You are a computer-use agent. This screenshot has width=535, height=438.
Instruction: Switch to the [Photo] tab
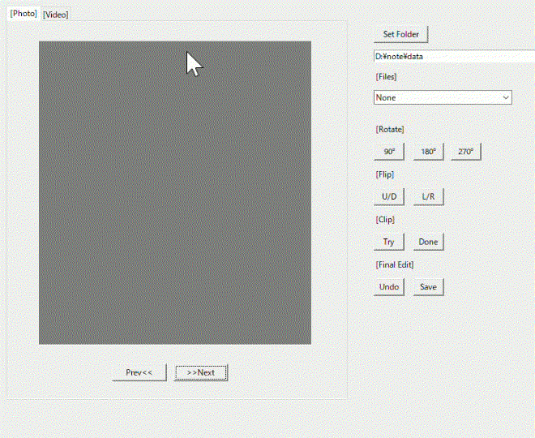click(x=24, y=14)
